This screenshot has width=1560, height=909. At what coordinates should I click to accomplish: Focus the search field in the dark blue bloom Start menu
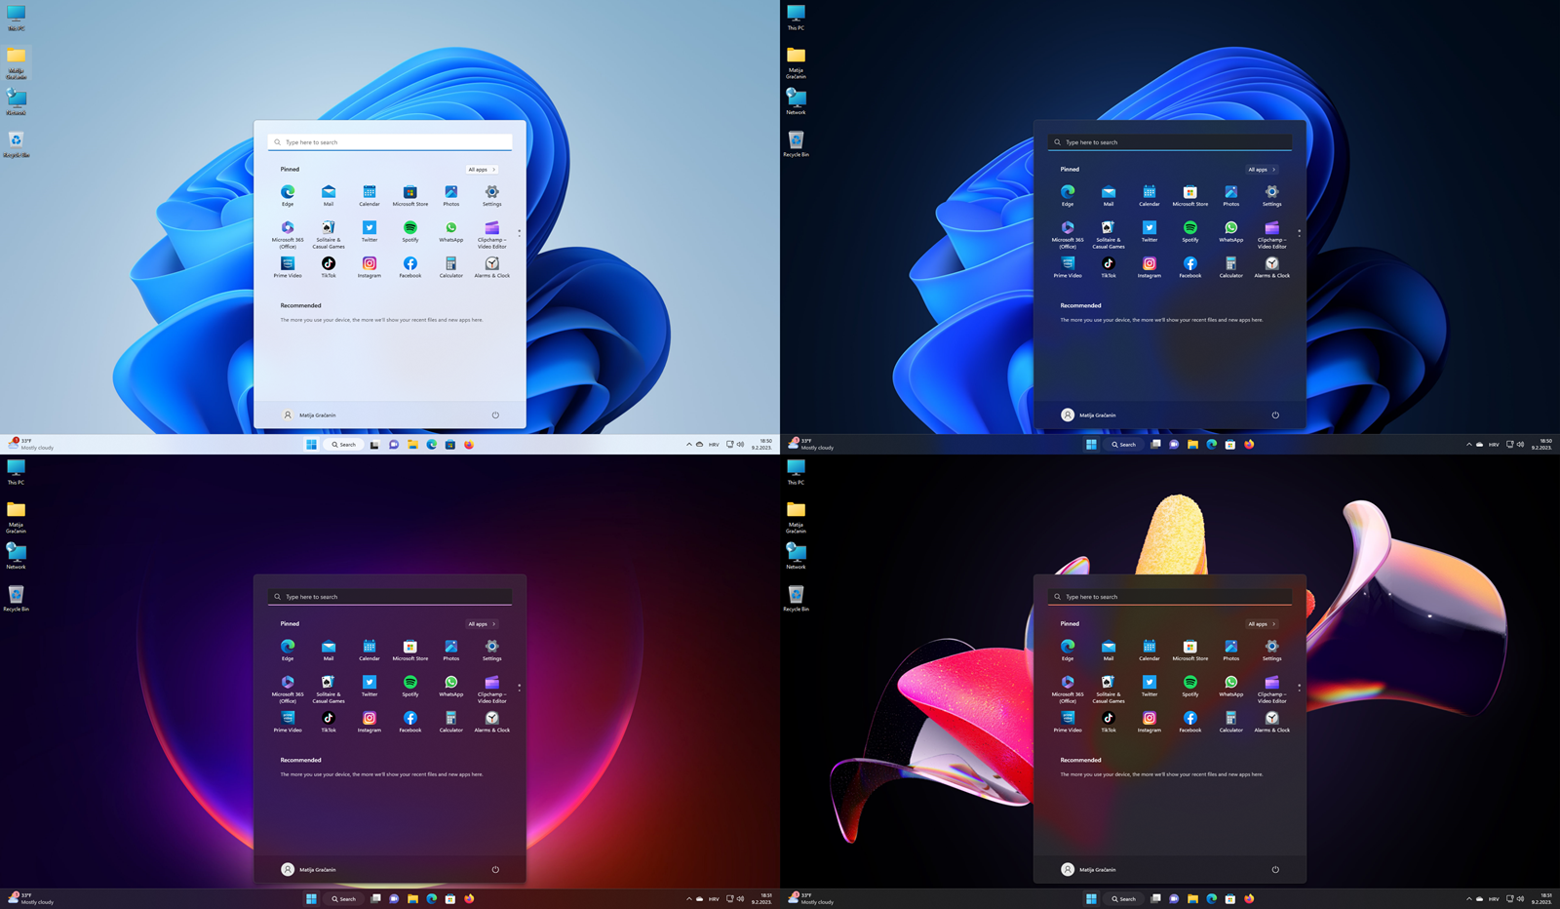tap(1170, 142)
